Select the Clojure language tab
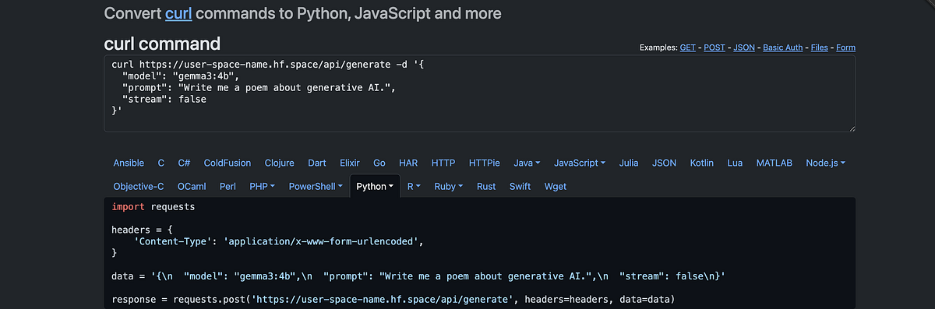 [x=279, y=163]
